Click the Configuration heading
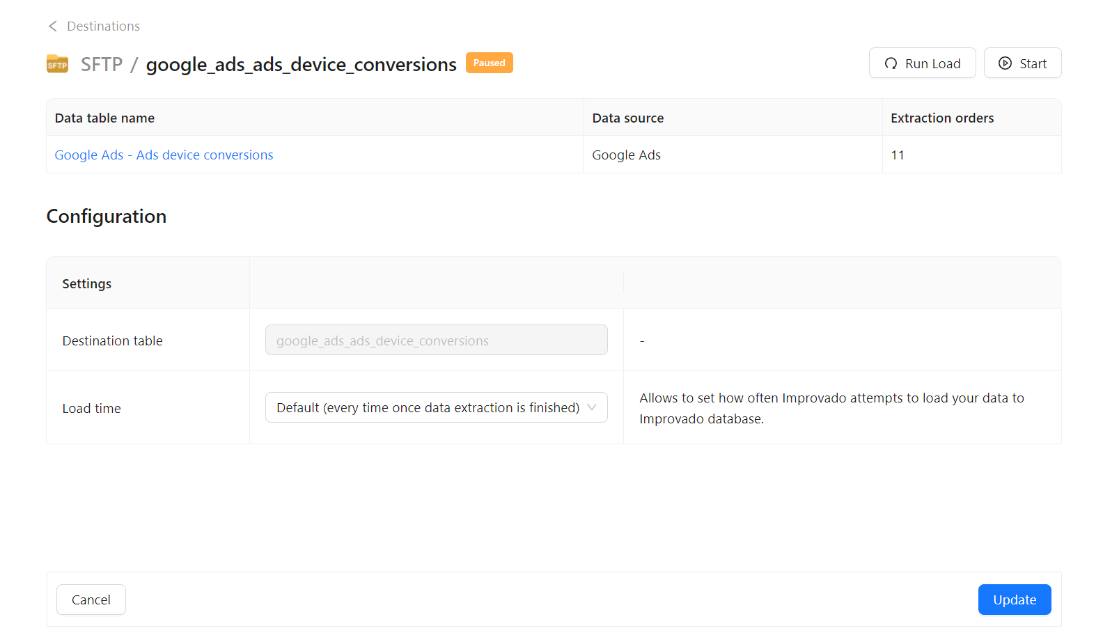This screenshot has height=642, width=1103. click(x=107, y=217)
